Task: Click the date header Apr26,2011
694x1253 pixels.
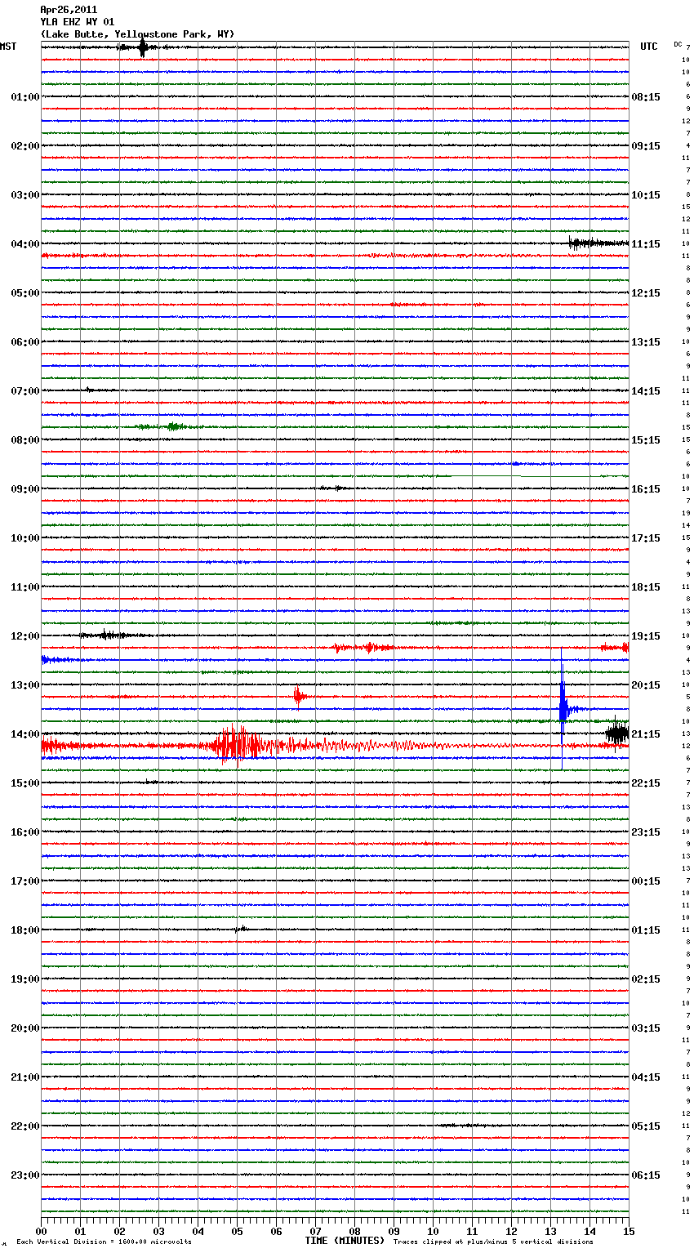Action: (x=69, y=10)
